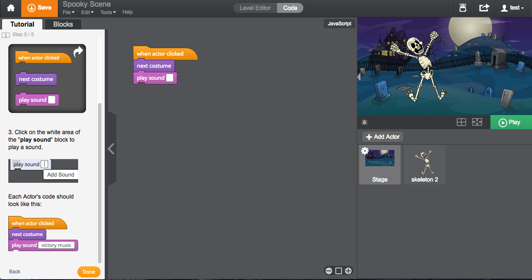Click the Add Sound example image
532x280 pixels.
click(x=43, y=171)
